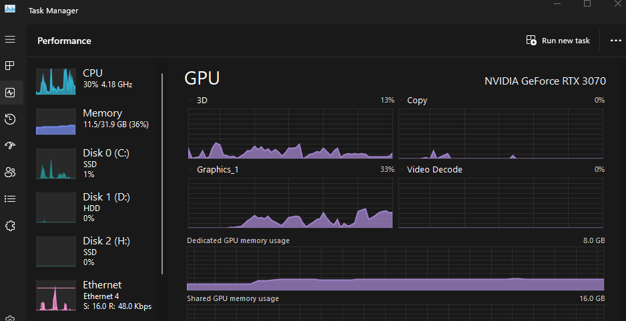Open the Processes page from sidebar
This screenshot has height=321, width=626.
10,66
